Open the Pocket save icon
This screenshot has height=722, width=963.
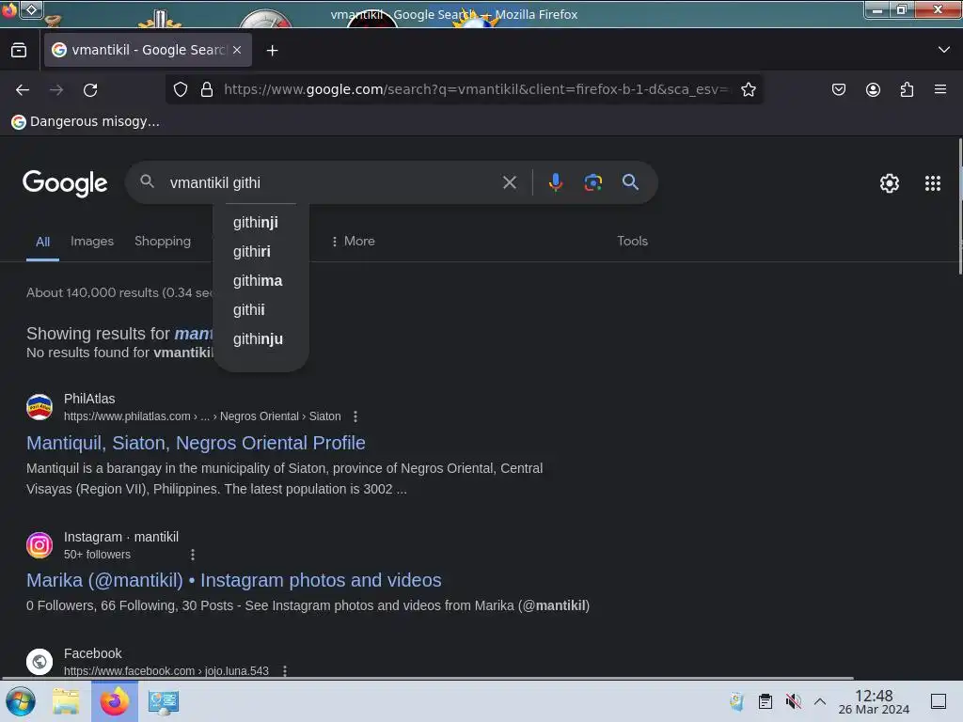(838, 89)
